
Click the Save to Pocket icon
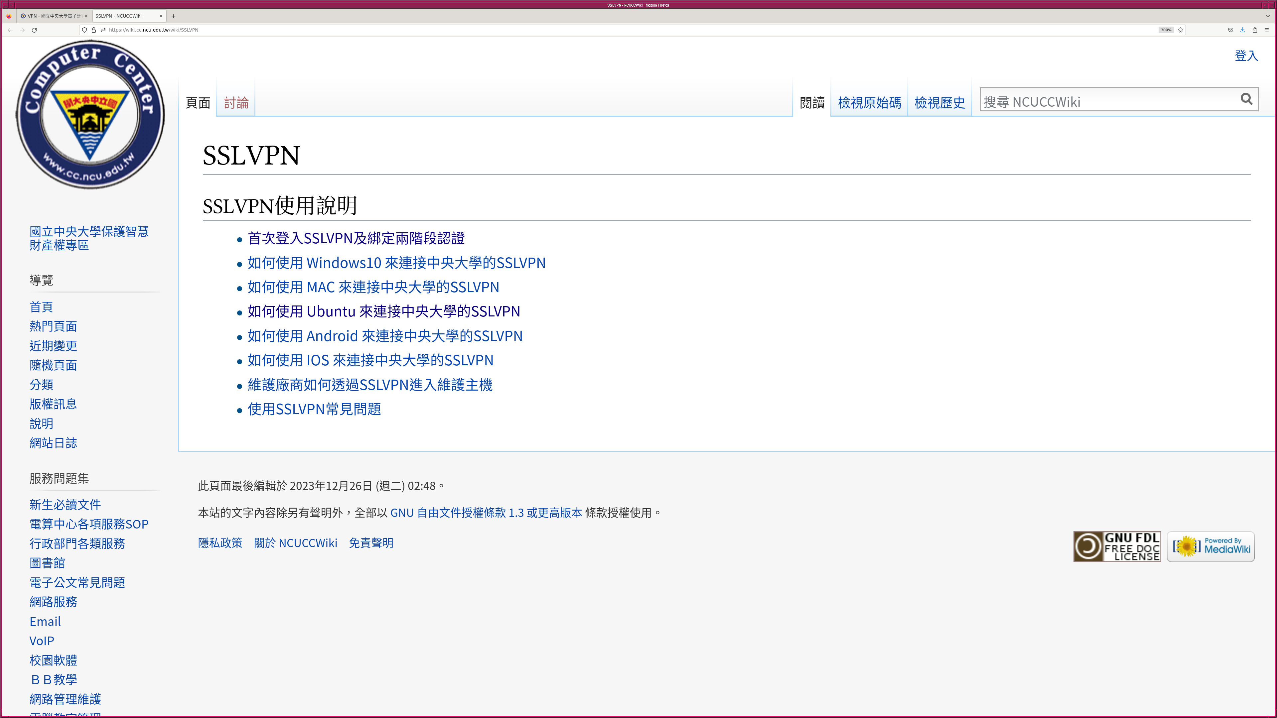point(1230,30)
